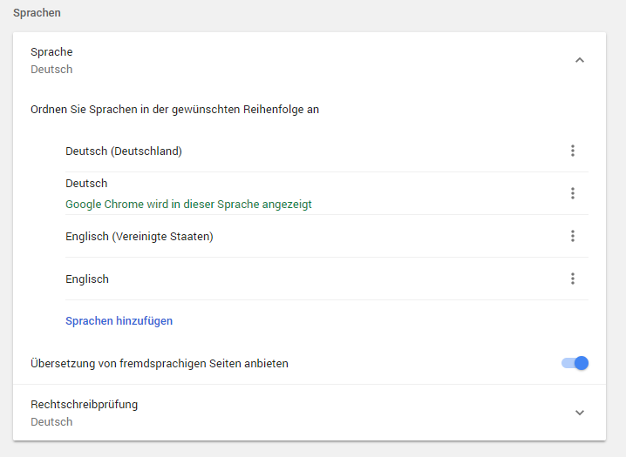The image size is (626, 457).
Task: Open more actions for Englisch (Vereinigte Staaten)
Action: (573, 236)
